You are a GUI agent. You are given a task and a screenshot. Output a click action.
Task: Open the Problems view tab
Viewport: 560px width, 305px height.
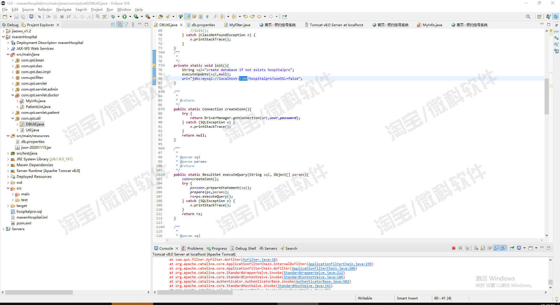[x=192, y=248]
